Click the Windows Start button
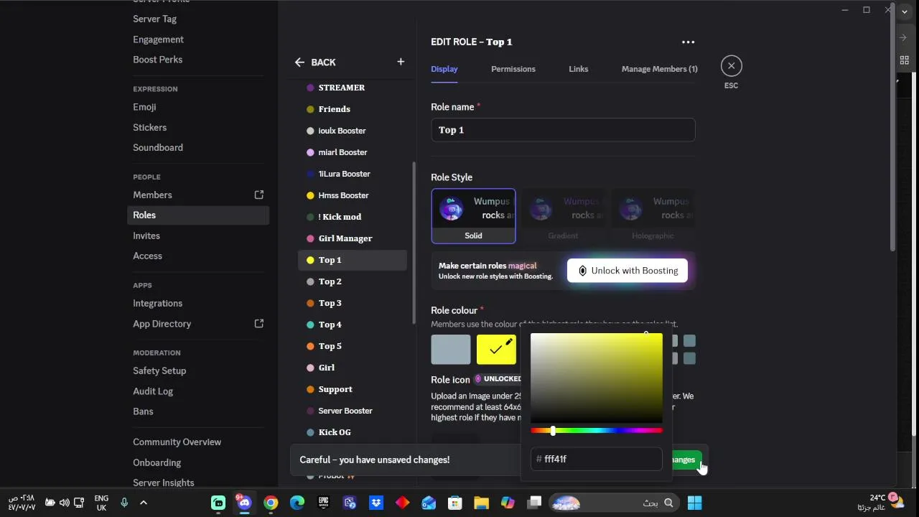 (694, 503)
